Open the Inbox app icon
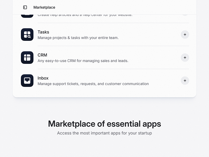The width and height of the screenshot is (209, 157). point(27,81)
